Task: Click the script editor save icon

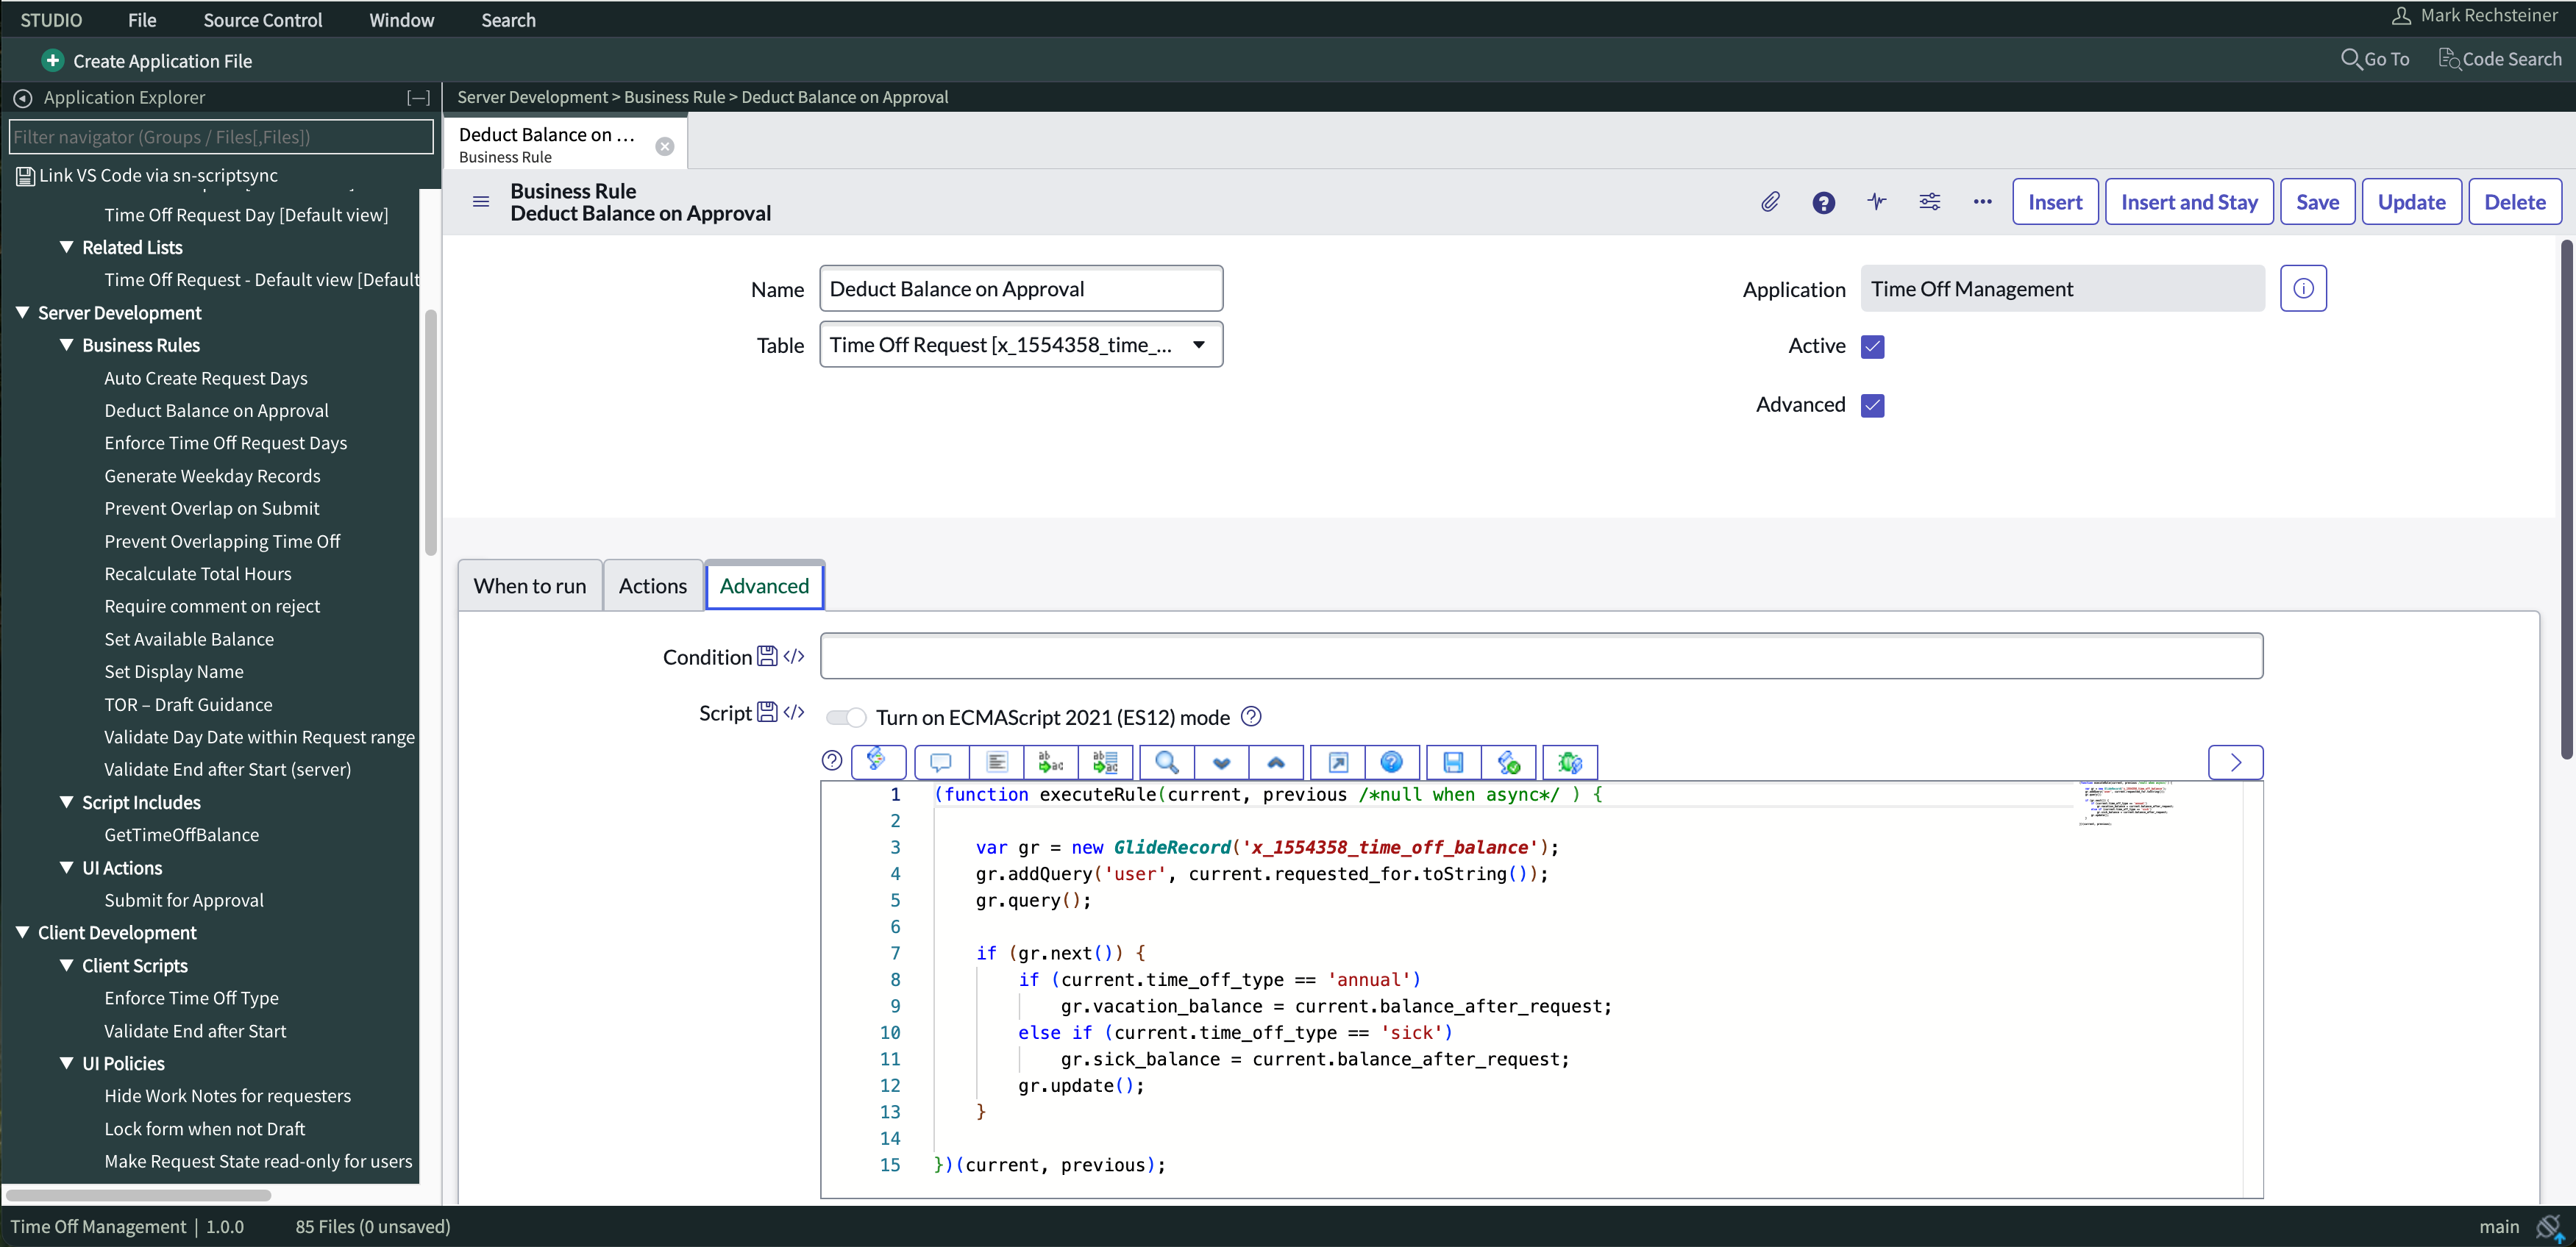Action: (x=1453, y=762)
